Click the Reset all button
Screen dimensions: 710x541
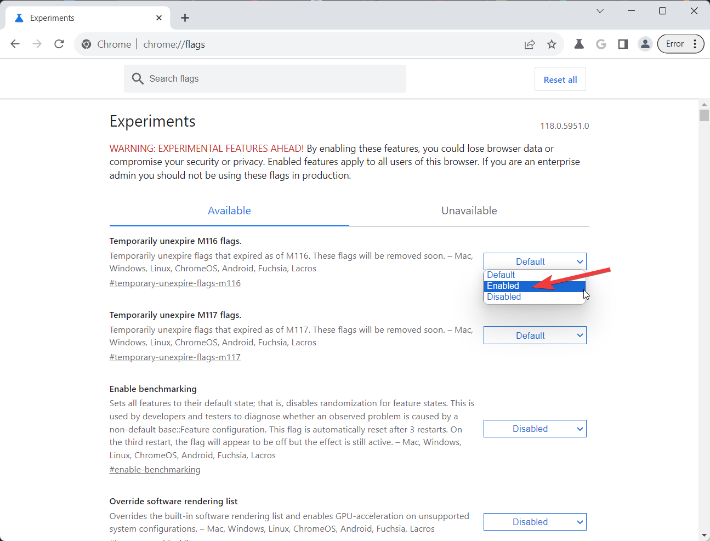[x=560, y=79]
